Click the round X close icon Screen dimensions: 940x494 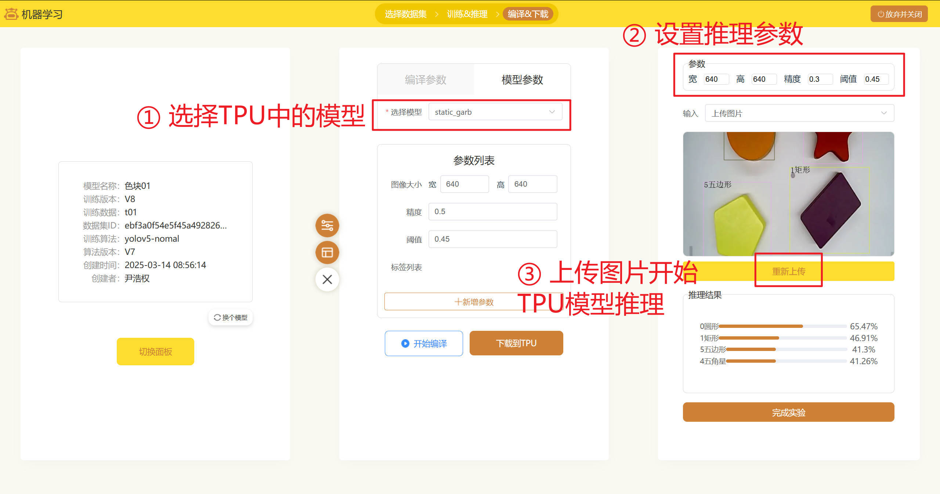coord(327,279)
